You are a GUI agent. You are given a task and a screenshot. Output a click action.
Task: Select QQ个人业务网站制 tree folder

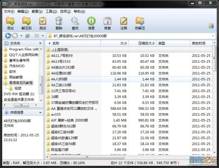(x=21, y=55)
